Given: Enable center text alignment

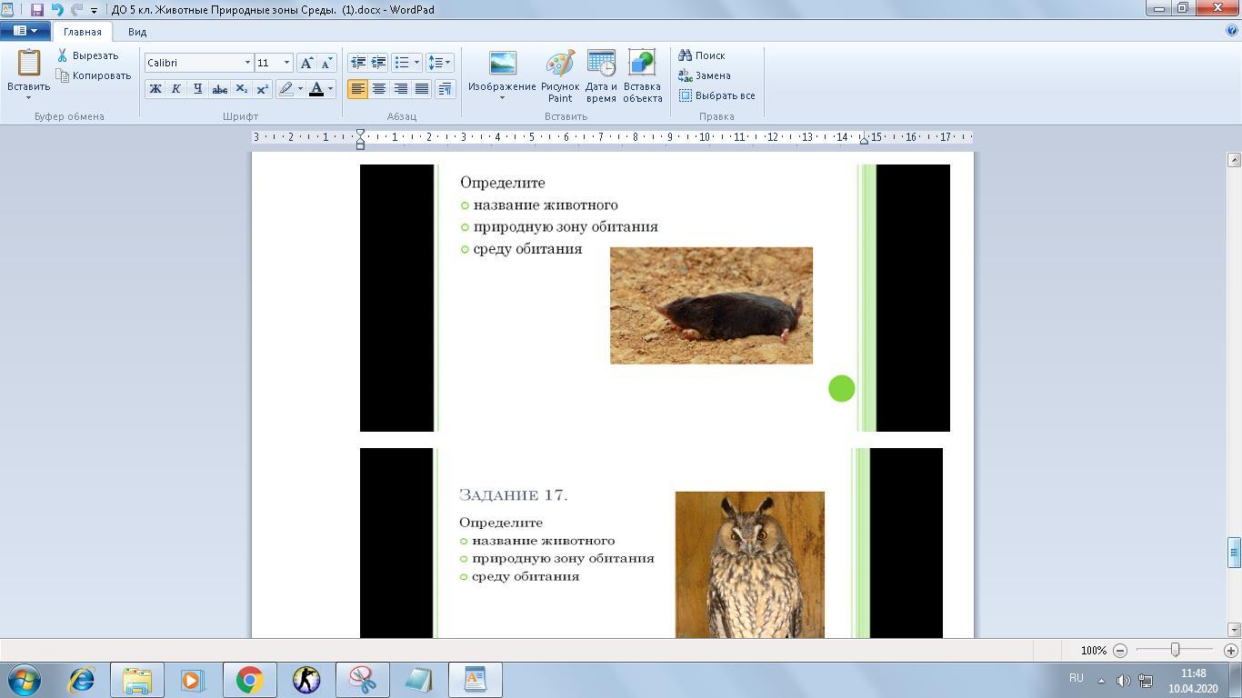Looking at the screenshot, I should [x=379, y=89].
